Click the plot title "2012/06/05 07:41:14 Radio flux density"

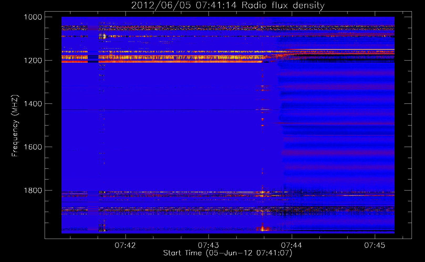[x=228, y=6]
